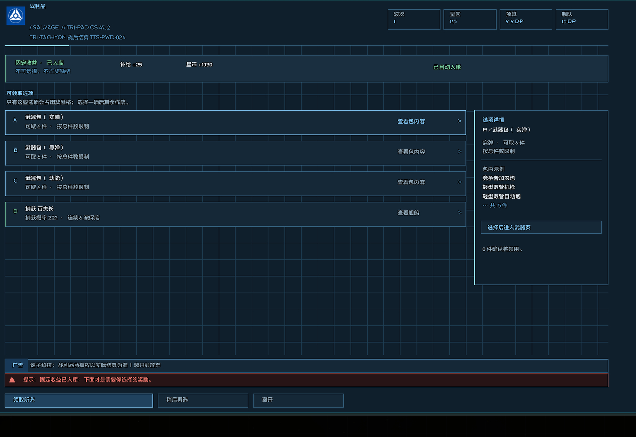Click TRI-TACHYON 战后结算 TTS-RWD-024 subtitle
636x437 pixels.
click(77, 37)
